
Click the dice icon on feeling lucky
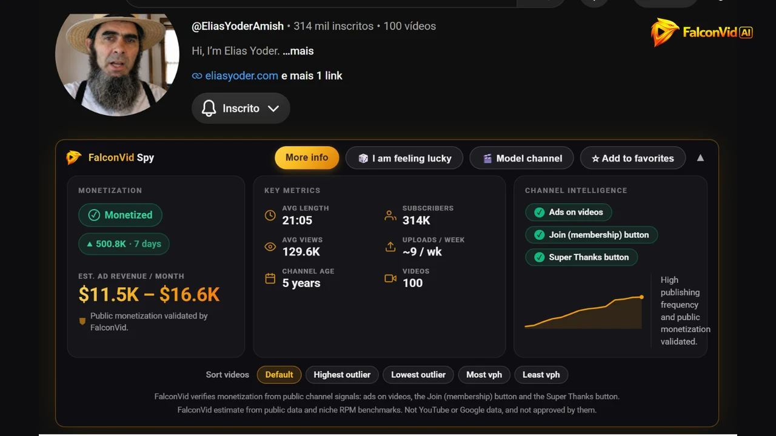click(363, 158)
